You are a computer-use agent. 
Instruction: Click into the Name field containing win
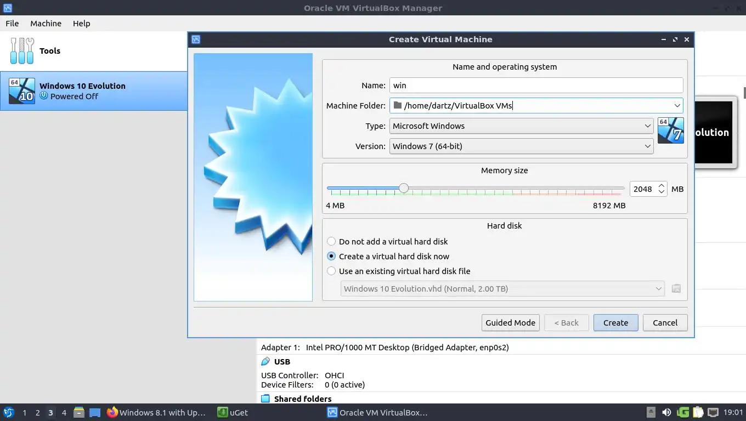536,85
